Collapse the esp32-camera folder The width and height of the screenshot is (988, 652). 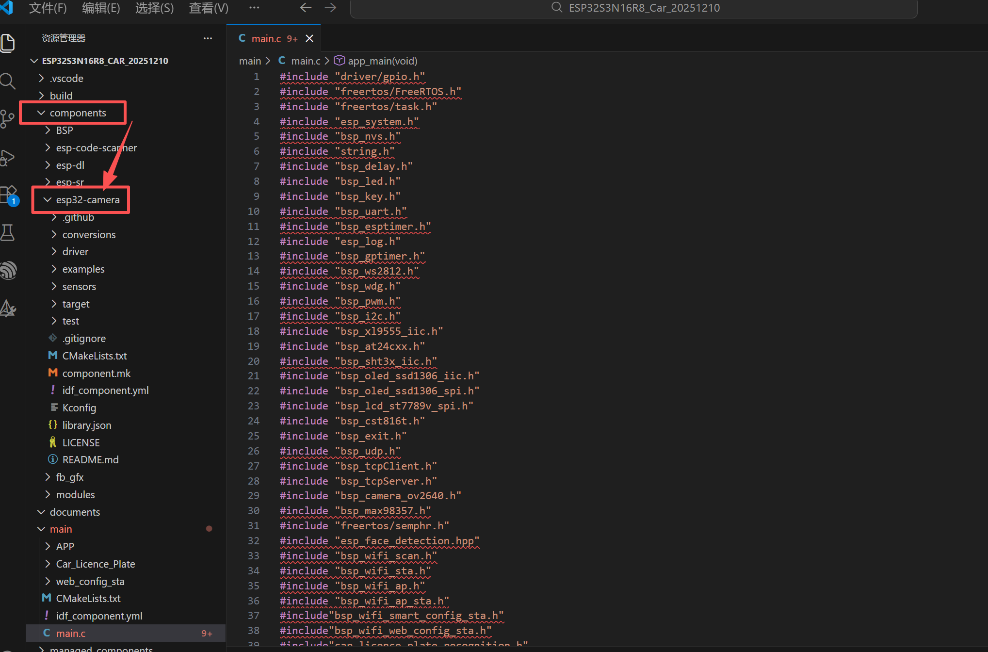(x=87, y=200)
